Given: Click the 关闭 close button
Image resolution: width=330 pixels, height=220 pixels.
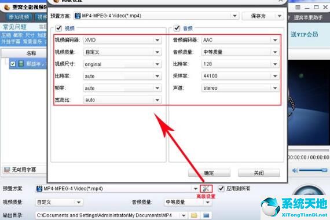Looking at the screenshot, I should tap(259, 173).
